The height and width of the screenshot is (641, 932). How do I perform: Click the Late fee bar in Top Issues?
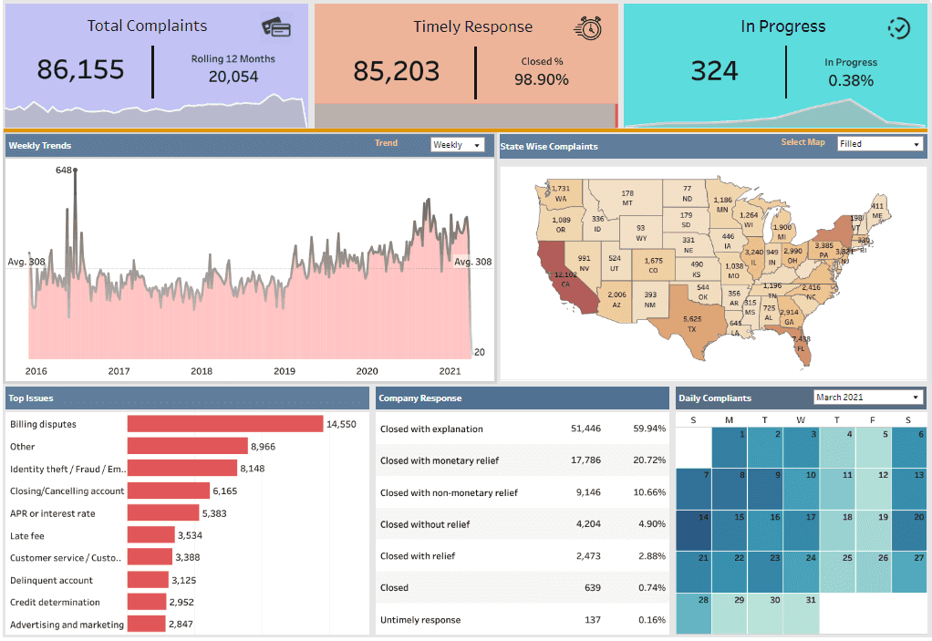click(x=150, y=535)
